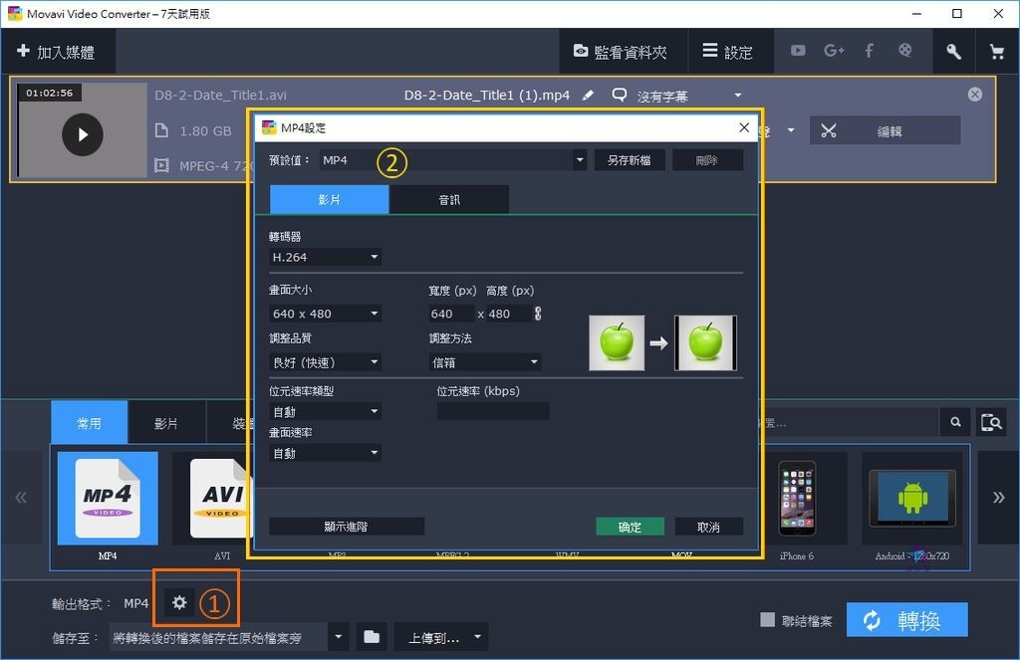Image resolution: width=1020 pixels, height=660 pixels.
Task: Open the 設定 settings menu
Action: point(728,52)
